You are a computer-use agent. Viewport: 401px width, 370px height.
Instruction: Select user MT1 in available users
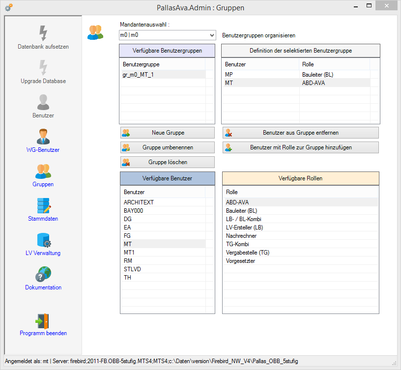pos(163,253)
